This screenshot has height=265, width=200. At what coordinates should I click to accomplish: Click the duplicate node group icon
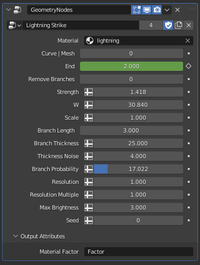point(178,25)
